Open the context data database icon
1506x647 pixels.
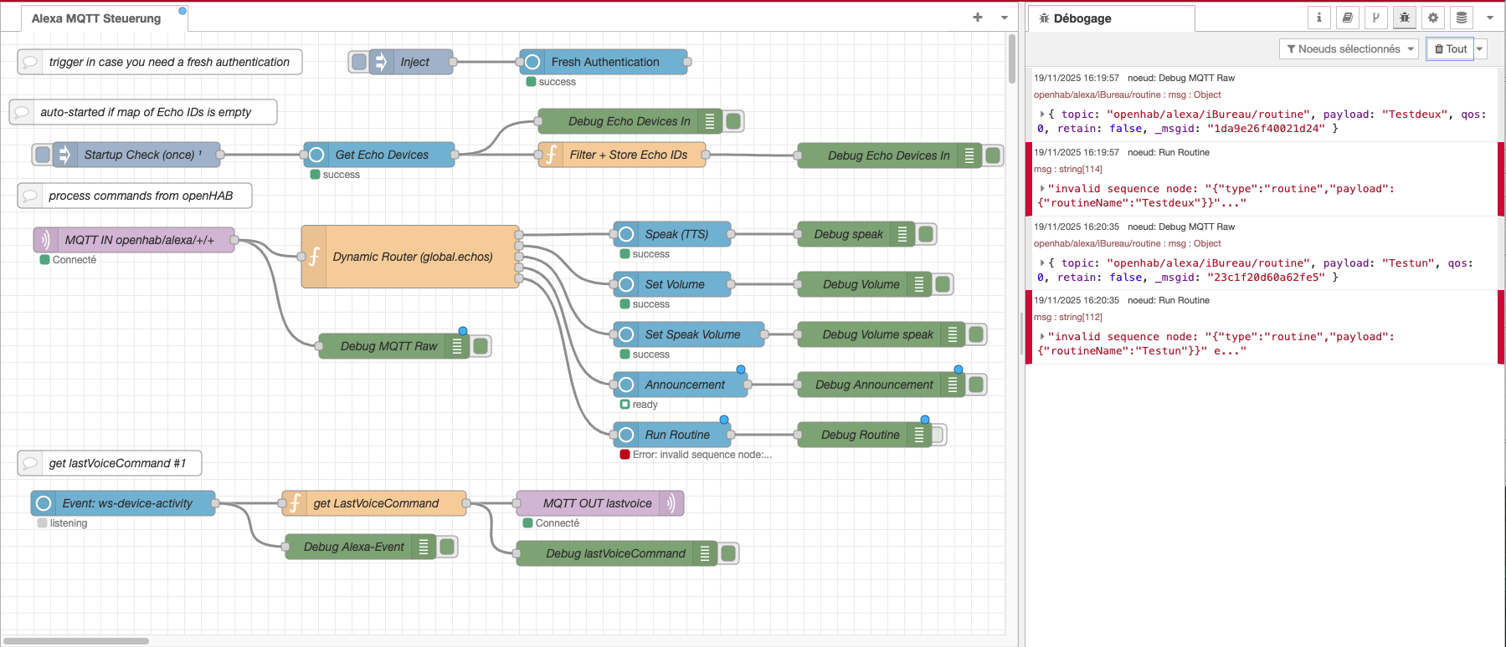coord(1462,18)
